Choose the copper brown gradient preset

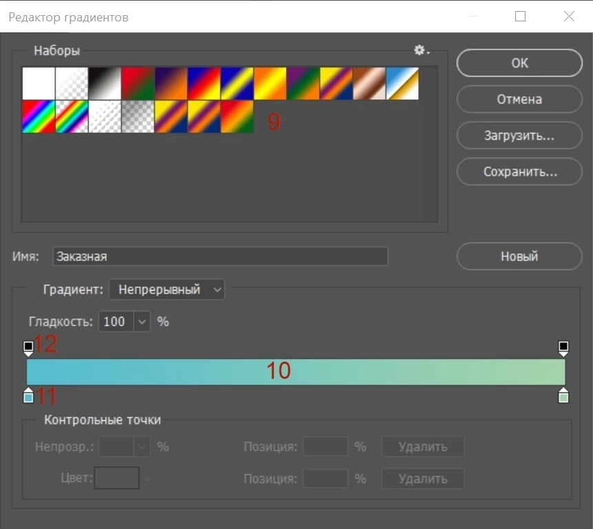pos(369,83)
